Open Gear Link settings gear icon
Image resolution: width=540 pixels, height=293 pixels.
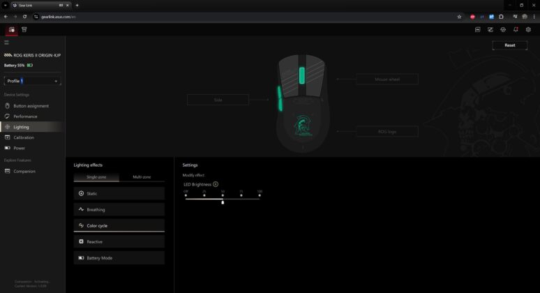click(528, 29)
